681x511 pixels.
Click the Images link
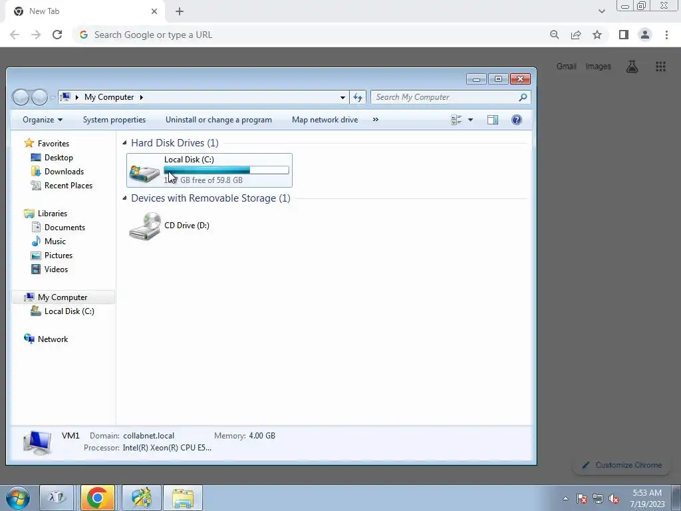tap(598, 67)
